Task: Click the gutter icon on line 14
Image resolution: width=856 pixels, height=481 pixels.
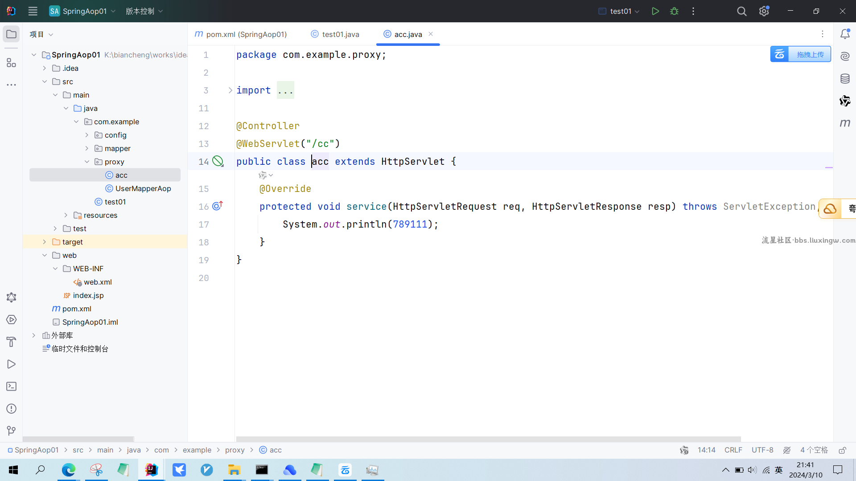Action: pyautogui.click(x=218, y=161)
